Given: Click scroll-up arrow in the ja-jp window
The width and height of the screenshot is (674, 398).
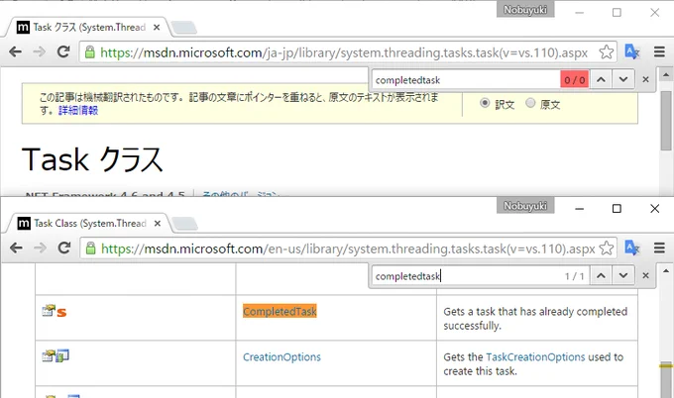Looking at the screenshot, I should 666,74.
